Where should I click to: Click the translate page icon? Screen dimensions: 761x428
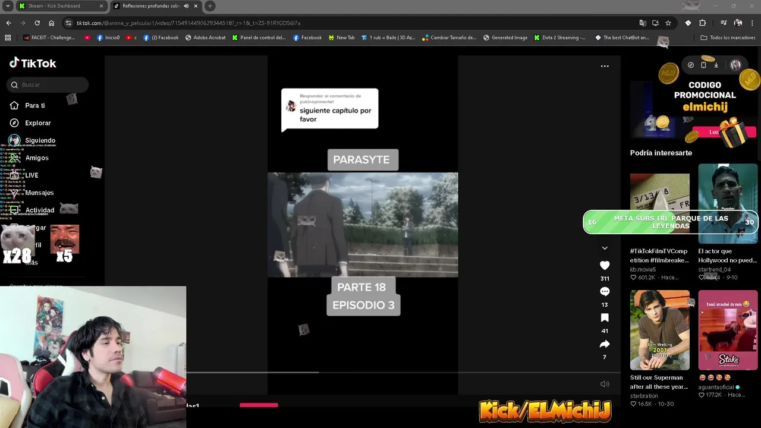click(x=643, y=23)
